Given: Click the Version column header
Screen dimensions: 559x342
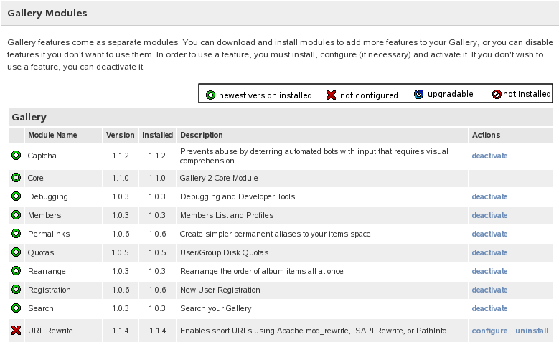Looking at the screenshot, I should pos(120,135).
